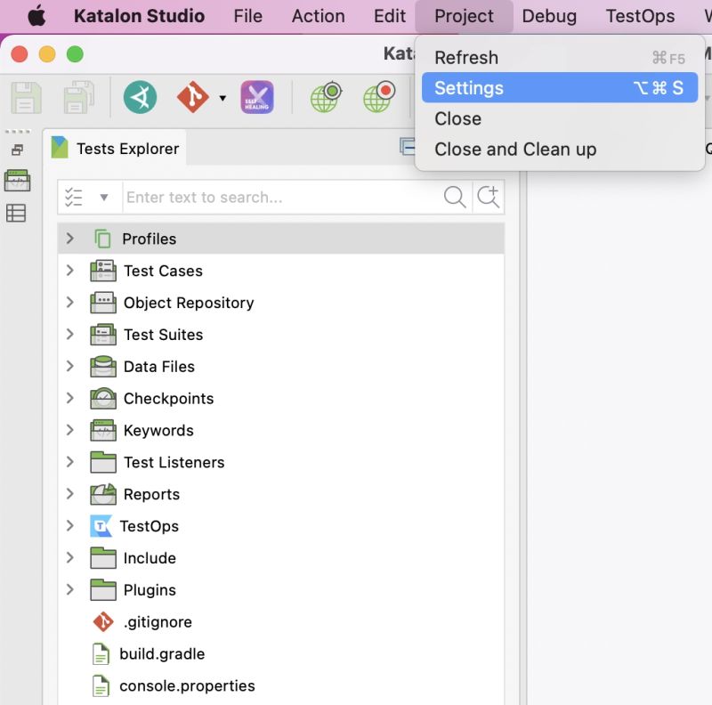Select the Tests Explorer tab
This screenshot has height=705, width=712.
(116, 148)
